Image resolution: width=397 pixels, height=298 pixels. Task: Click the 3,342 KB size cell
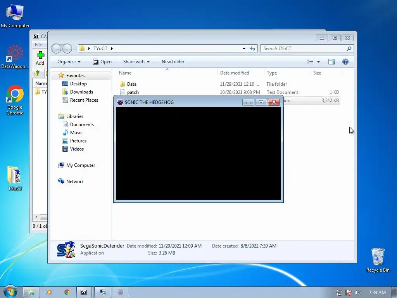click(x=330, y=100)
